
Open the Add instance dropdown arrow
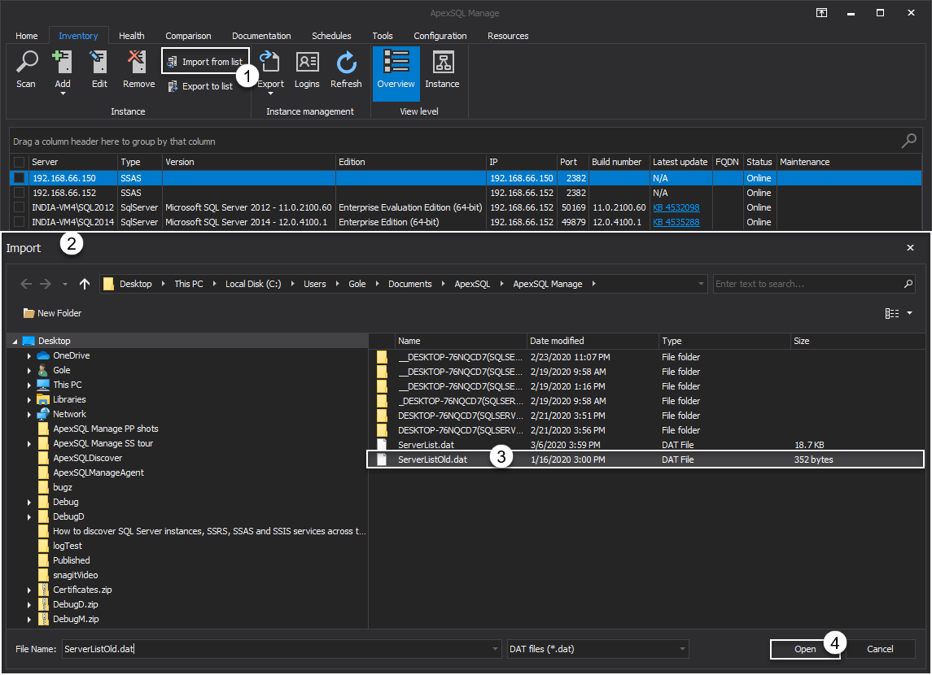pyautogui.click(x=63, y=94)
